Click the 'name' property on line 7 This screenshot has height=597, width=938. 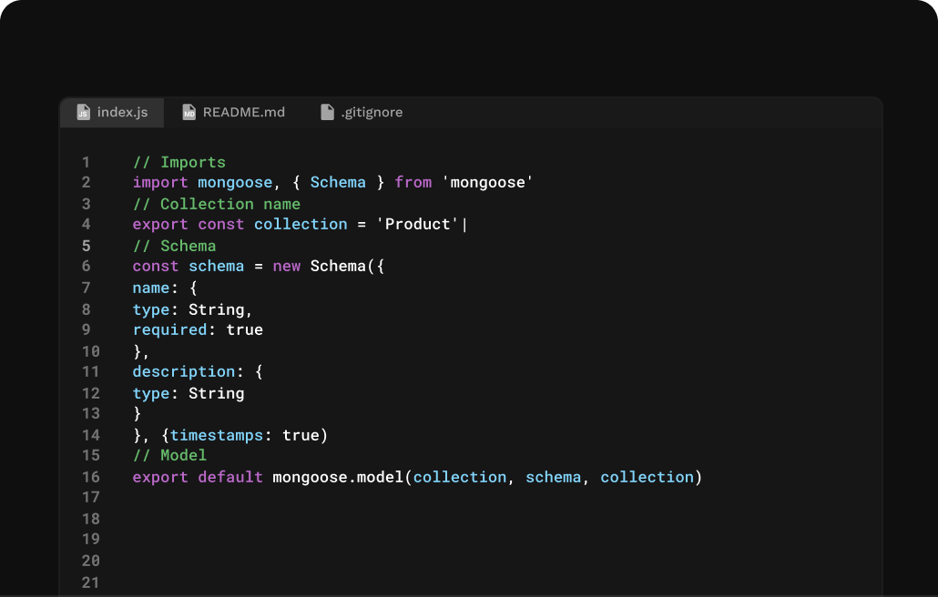click(x=151, y=288)
